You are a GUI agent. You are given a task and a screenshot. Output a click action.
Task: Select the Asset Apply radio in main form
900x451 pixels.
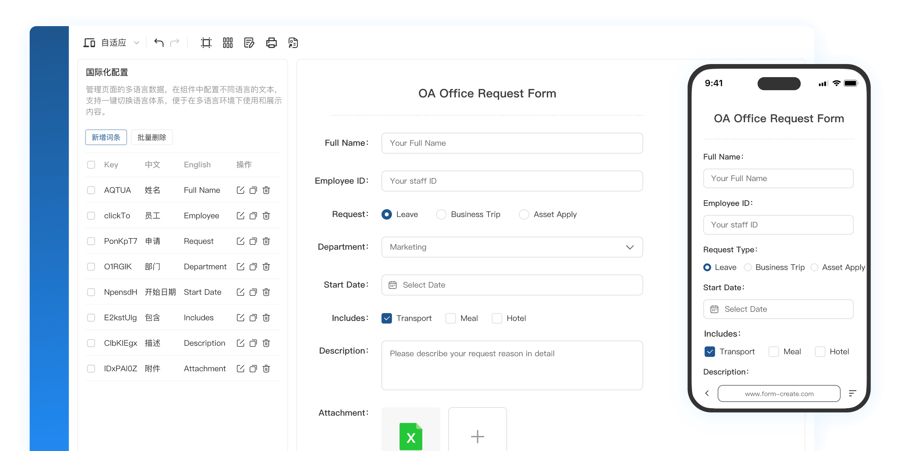pyautogui.click(x=524, y=214)
